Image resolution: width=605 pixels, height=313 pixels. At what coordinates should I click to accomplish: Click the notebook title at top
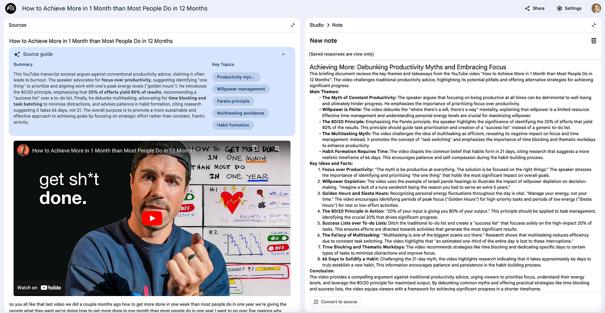[x=115, y=8]
